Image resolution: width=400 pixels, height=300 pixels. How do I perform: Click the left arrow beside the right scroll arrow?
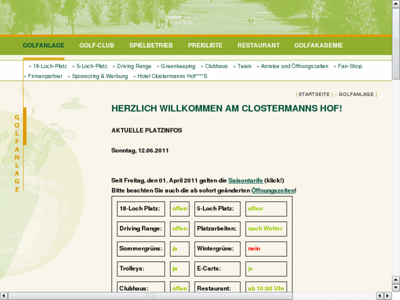coord(380,296)
